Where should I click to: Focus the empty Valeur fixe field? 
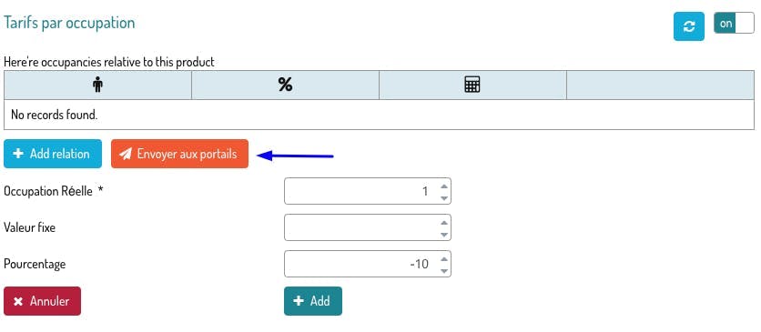point(368,227)
